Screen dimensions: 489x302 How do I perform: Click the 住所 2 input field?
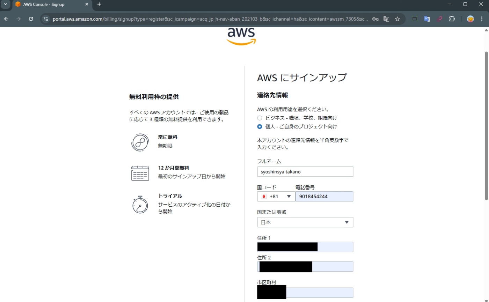coord(305,266)
